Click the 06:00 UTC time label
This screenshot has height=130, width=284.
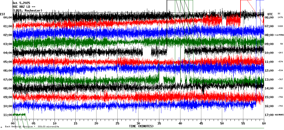coord(269,18)
